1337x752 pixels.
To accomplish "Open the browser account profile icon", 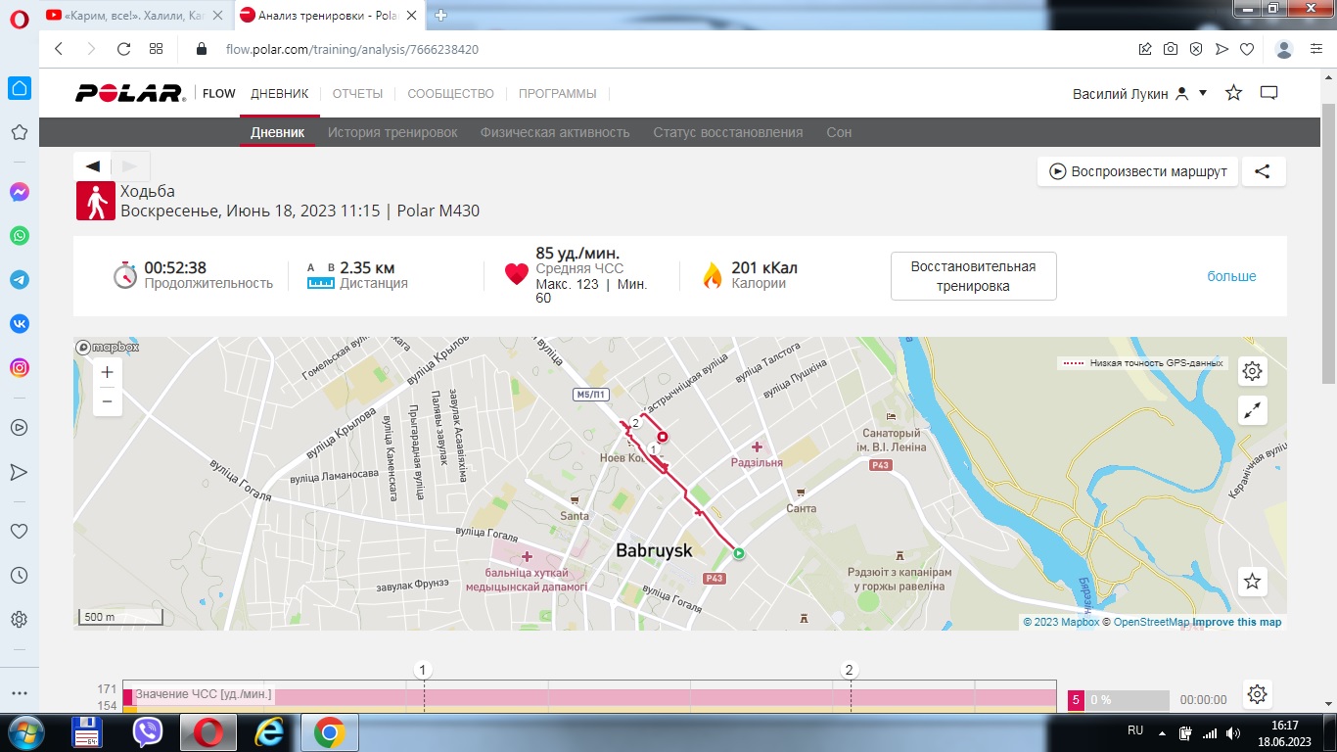I will coord(1285,49).
